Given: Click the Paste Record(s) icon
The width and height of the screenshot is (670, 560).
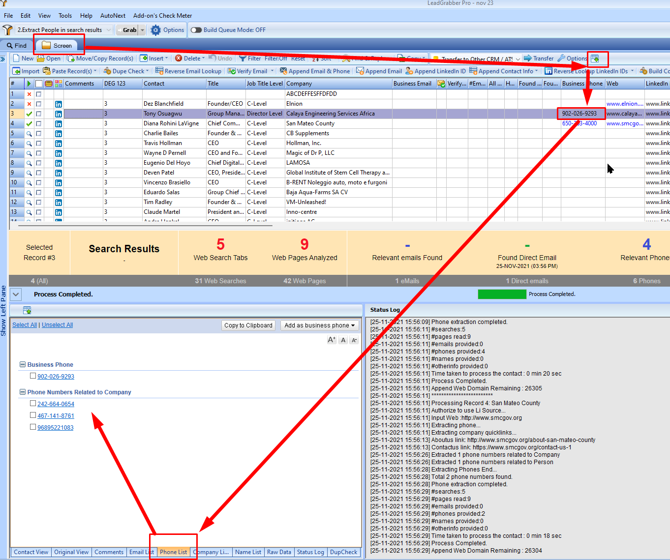Looking at the screenshot, I should pos(47,71).
